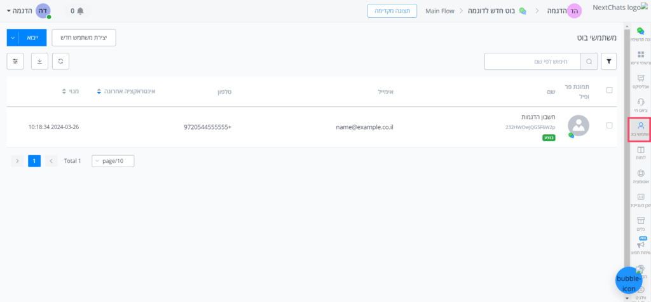This screenshot has height=302, width=651.
Task: Click the sidebar scroll-down arrow at bottom
Action: point(626,298)
